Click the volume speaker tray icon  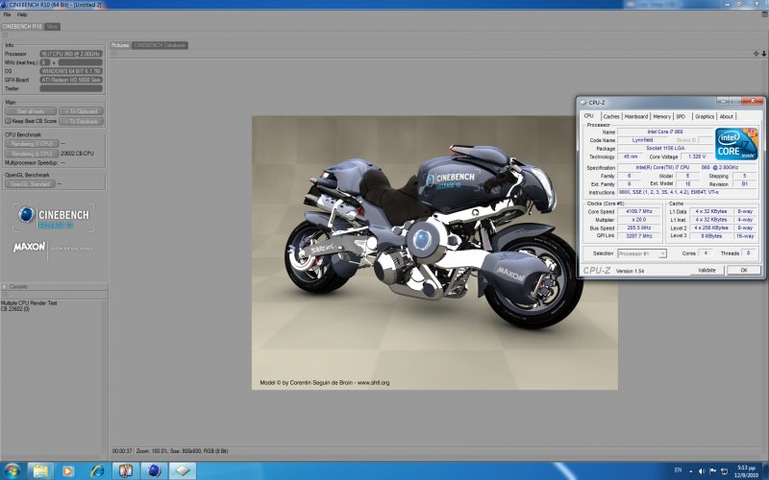pos(702,471)
